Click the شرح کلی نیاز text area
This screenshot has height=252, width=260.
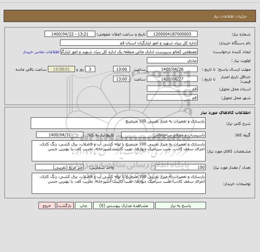coord(118,123)
